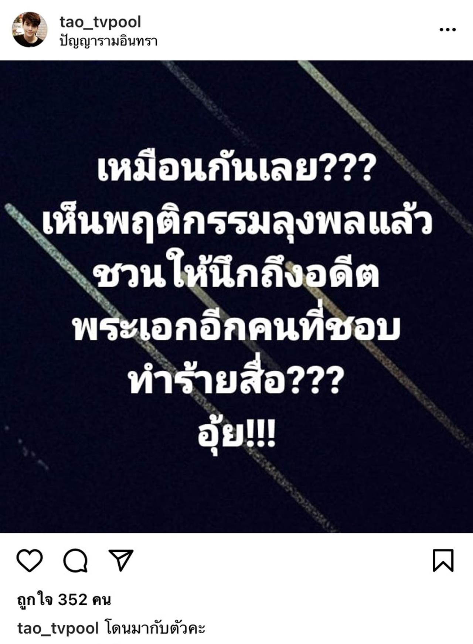Click the dark image area above เหมือนกันเลย???
The width and height of the screenshot is (473, 644).
[x=236, y=107]
